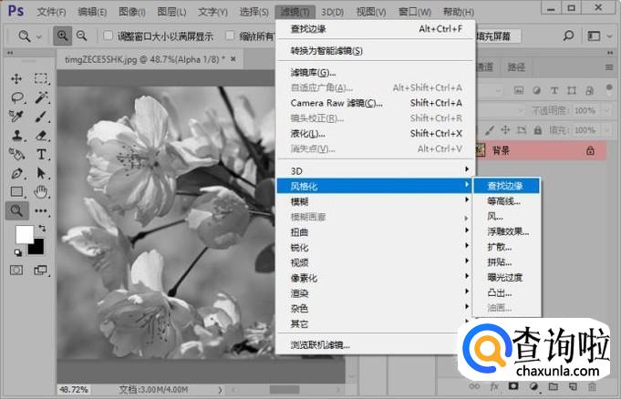621x399 pixels.
Task: Choose 查找边缘 in the 风格化 submenu
Action: pyautogui.click(x=506, y=186)
